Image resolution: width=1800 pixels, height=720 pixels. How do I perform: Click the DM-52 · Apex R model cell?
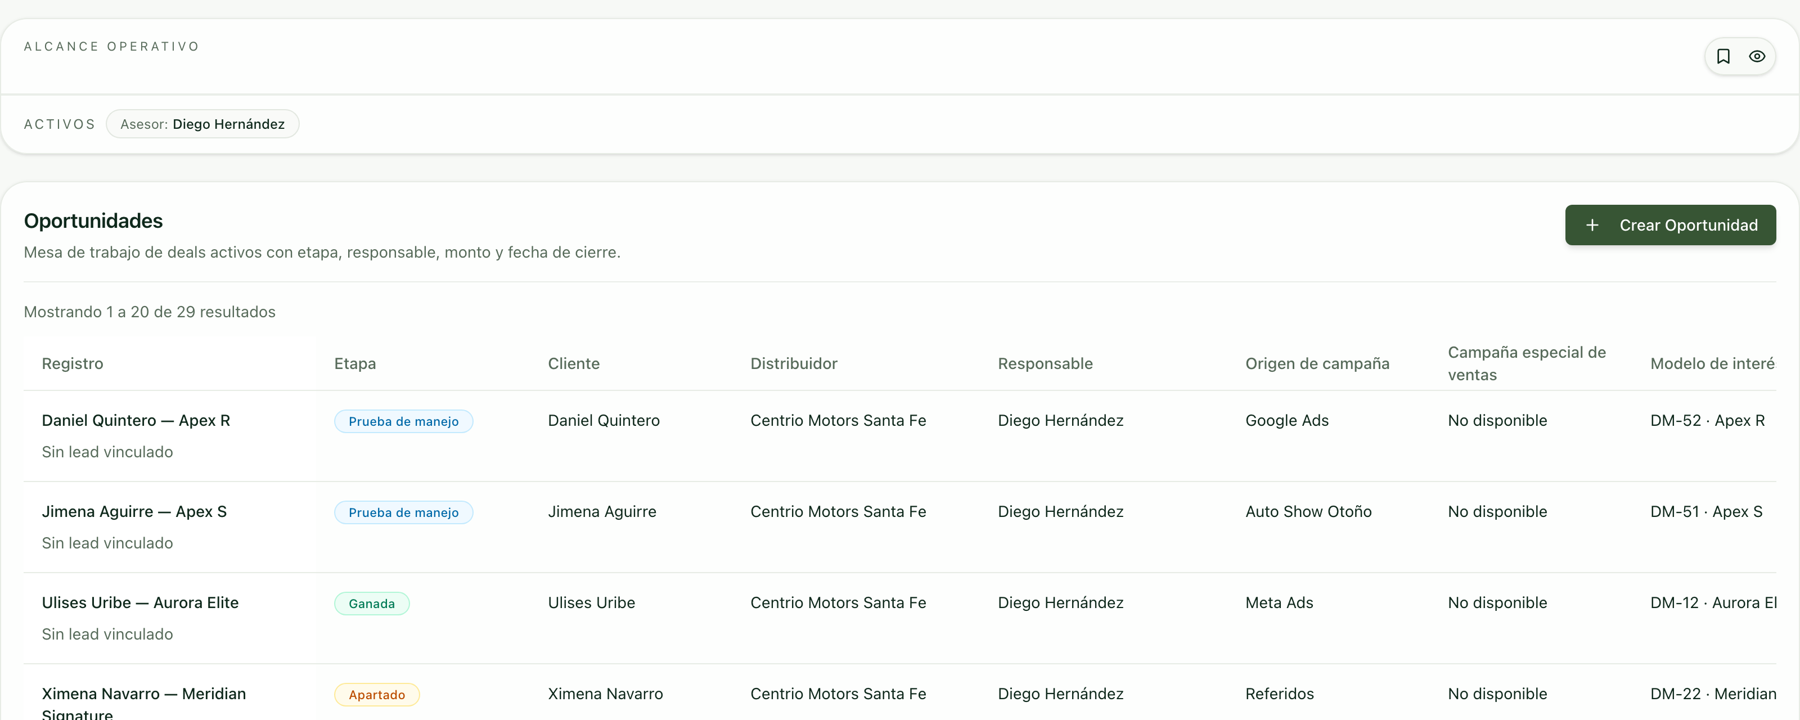(x=1707, y=420)
